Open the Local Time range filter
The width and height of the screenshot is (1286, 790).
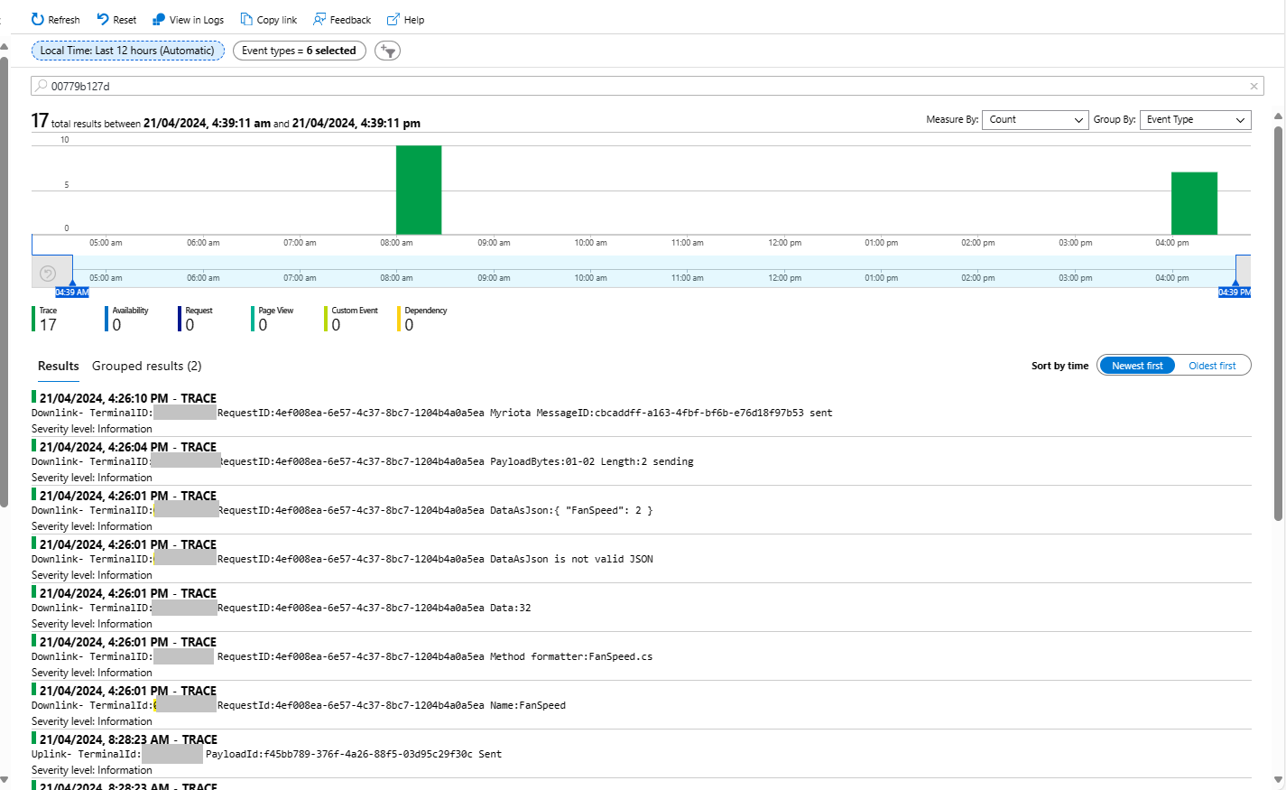click(127, 51)
